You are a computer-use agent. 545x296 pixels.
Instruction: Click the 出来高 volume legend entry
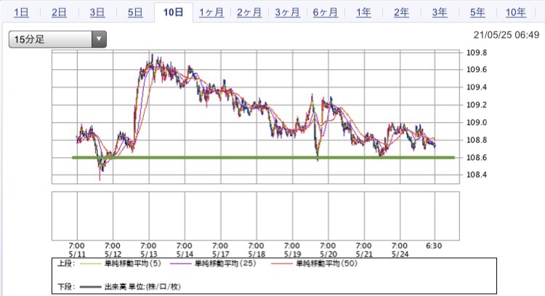[142, 287]
